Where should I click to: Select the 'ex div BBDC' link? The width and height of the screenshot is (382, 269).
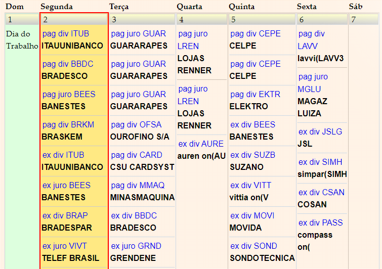point(134,216)
